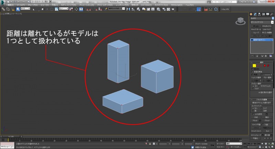275x149 pixels.
Task: Toggle the second checkbox in selection rollout
Action: [253, 71]
